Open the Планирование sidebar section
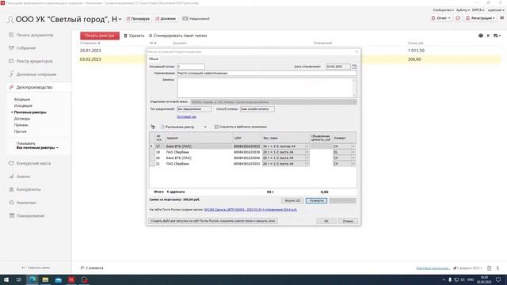The width and height of the screenshot is (507, 285). [30, 215]
